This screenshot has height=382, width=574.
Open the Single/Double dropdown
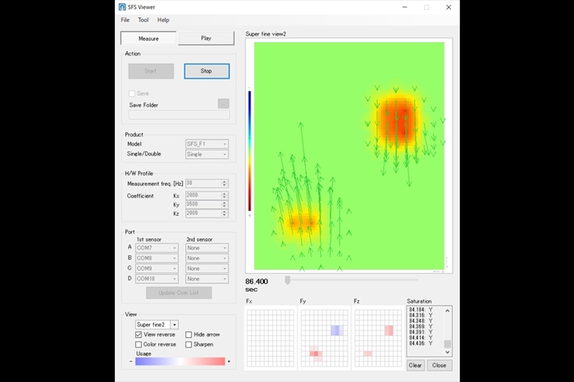click(207, 154)
